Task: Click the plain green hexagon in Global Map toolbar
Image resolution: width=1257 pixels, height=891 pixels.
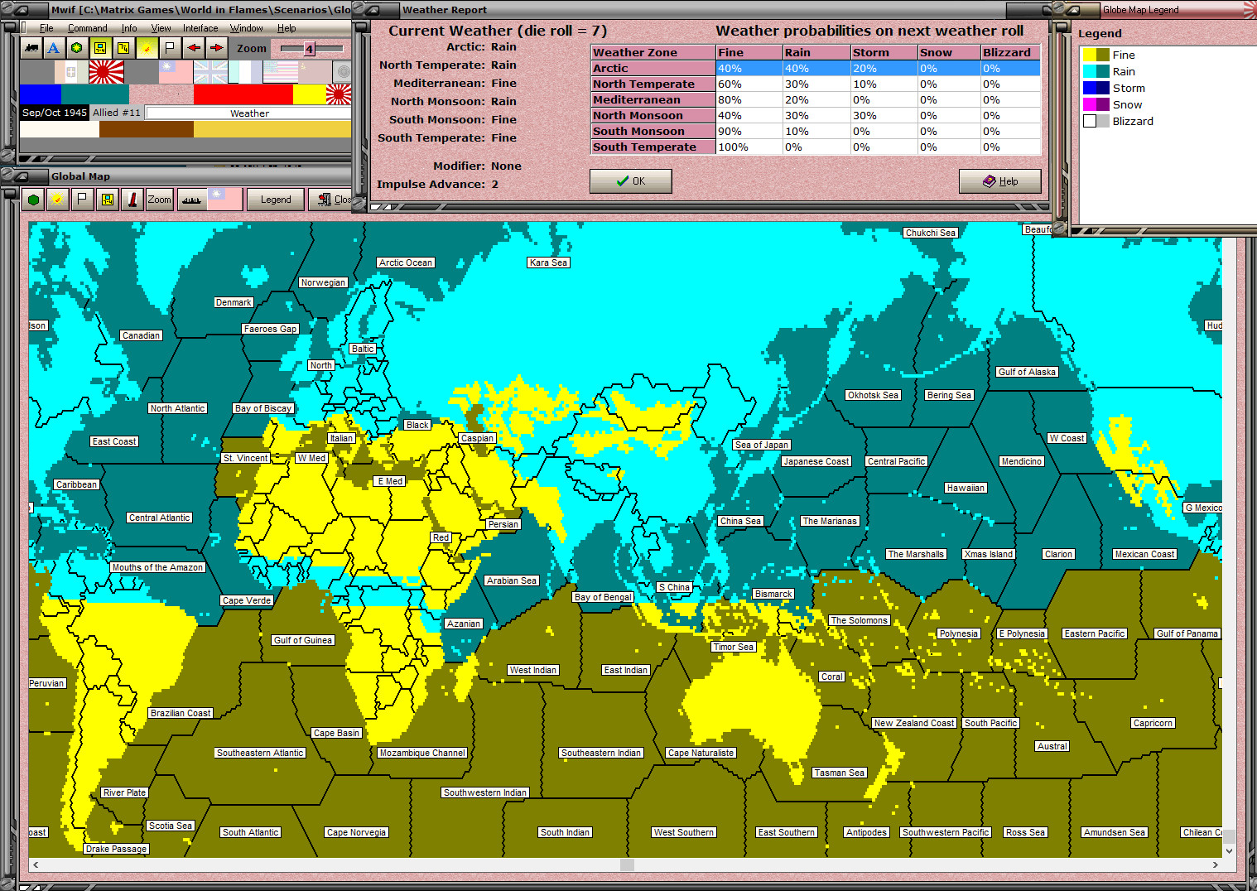Action: point(33,200)
